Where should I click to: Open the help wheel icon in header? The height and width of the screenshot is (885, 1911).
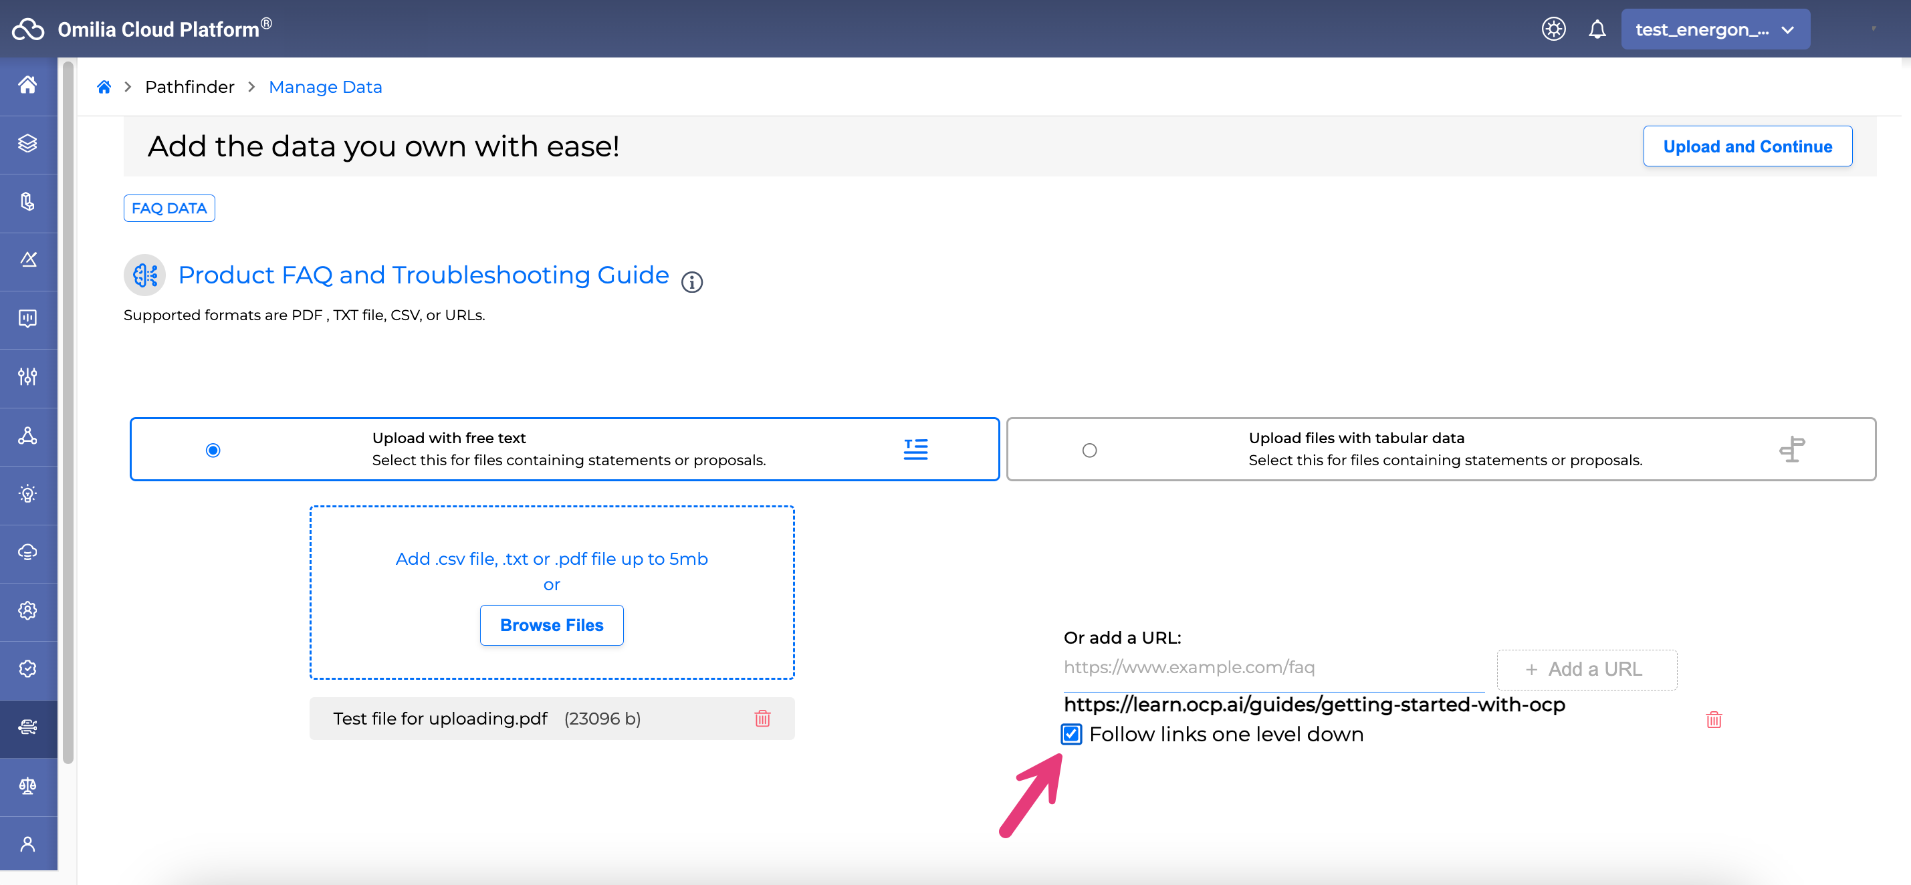[x=1553, y=29]
